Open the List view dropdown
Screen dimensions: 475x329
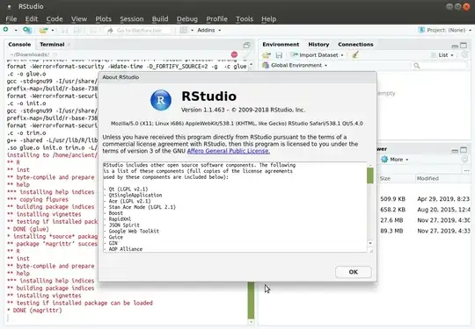442,55
